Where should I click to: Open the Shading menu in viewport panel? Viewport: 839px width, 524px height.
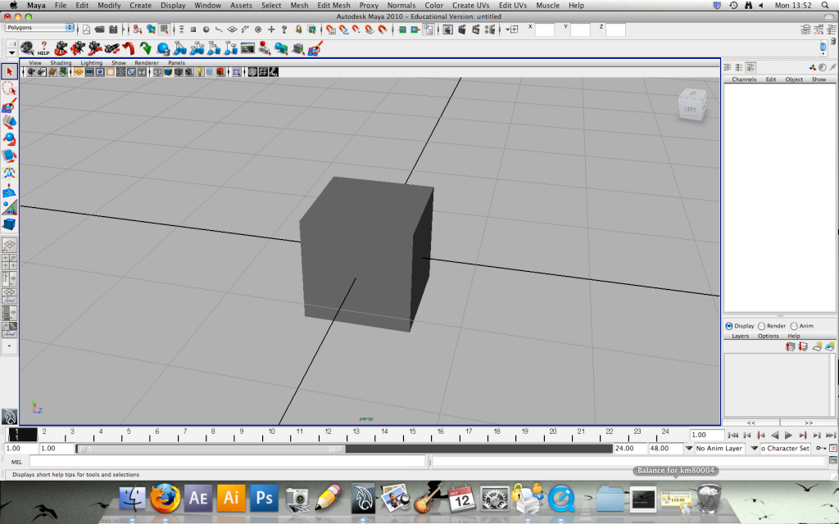pos(61,63)
